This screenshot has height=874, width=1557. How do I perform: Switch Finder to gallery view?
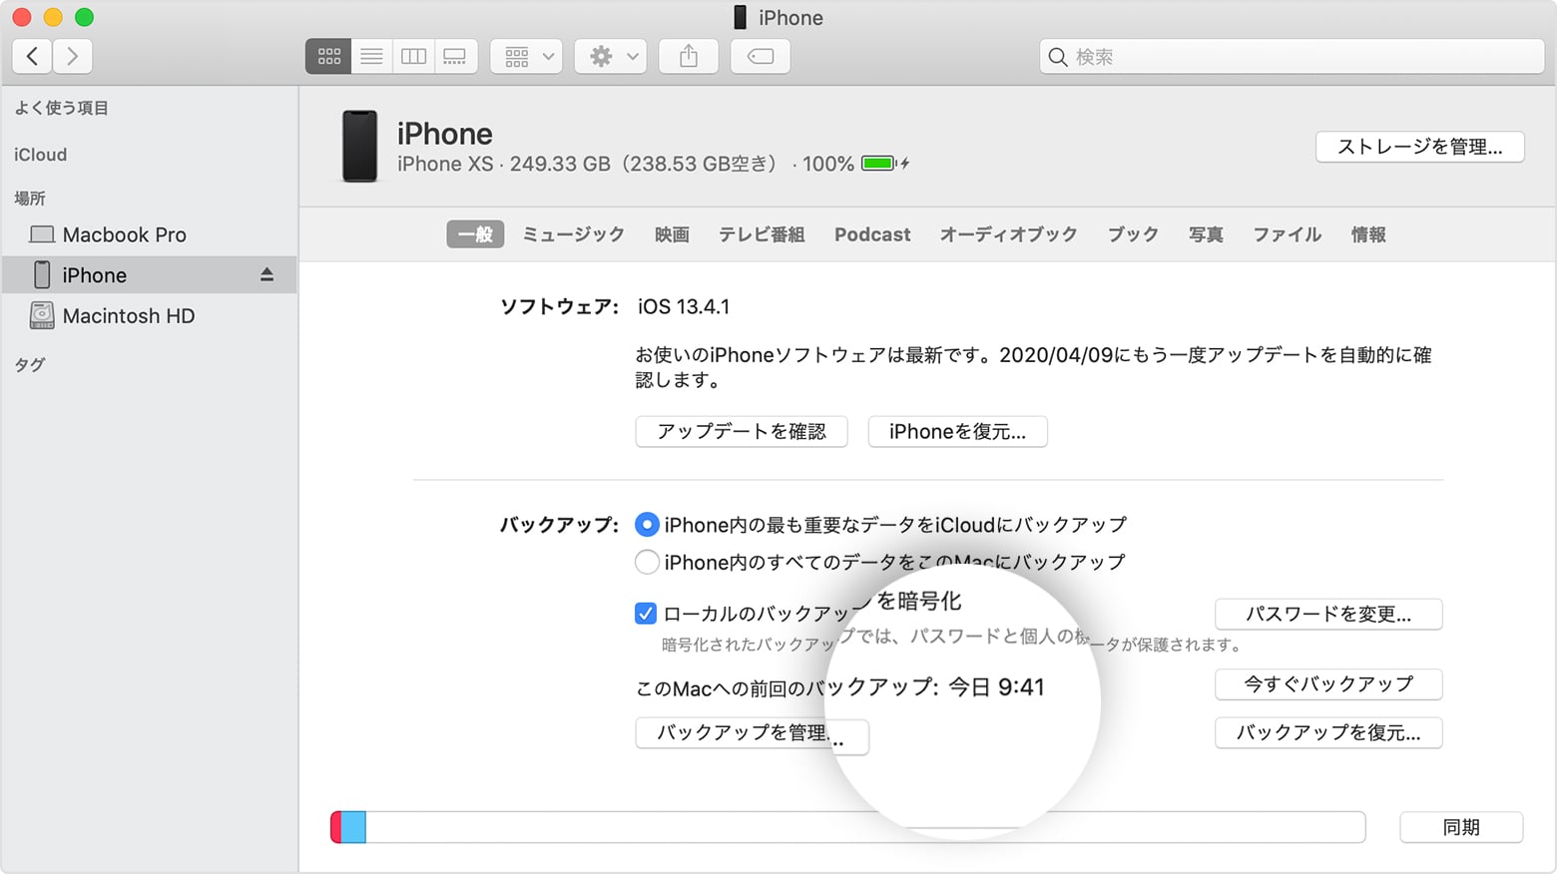click(455, 57)
